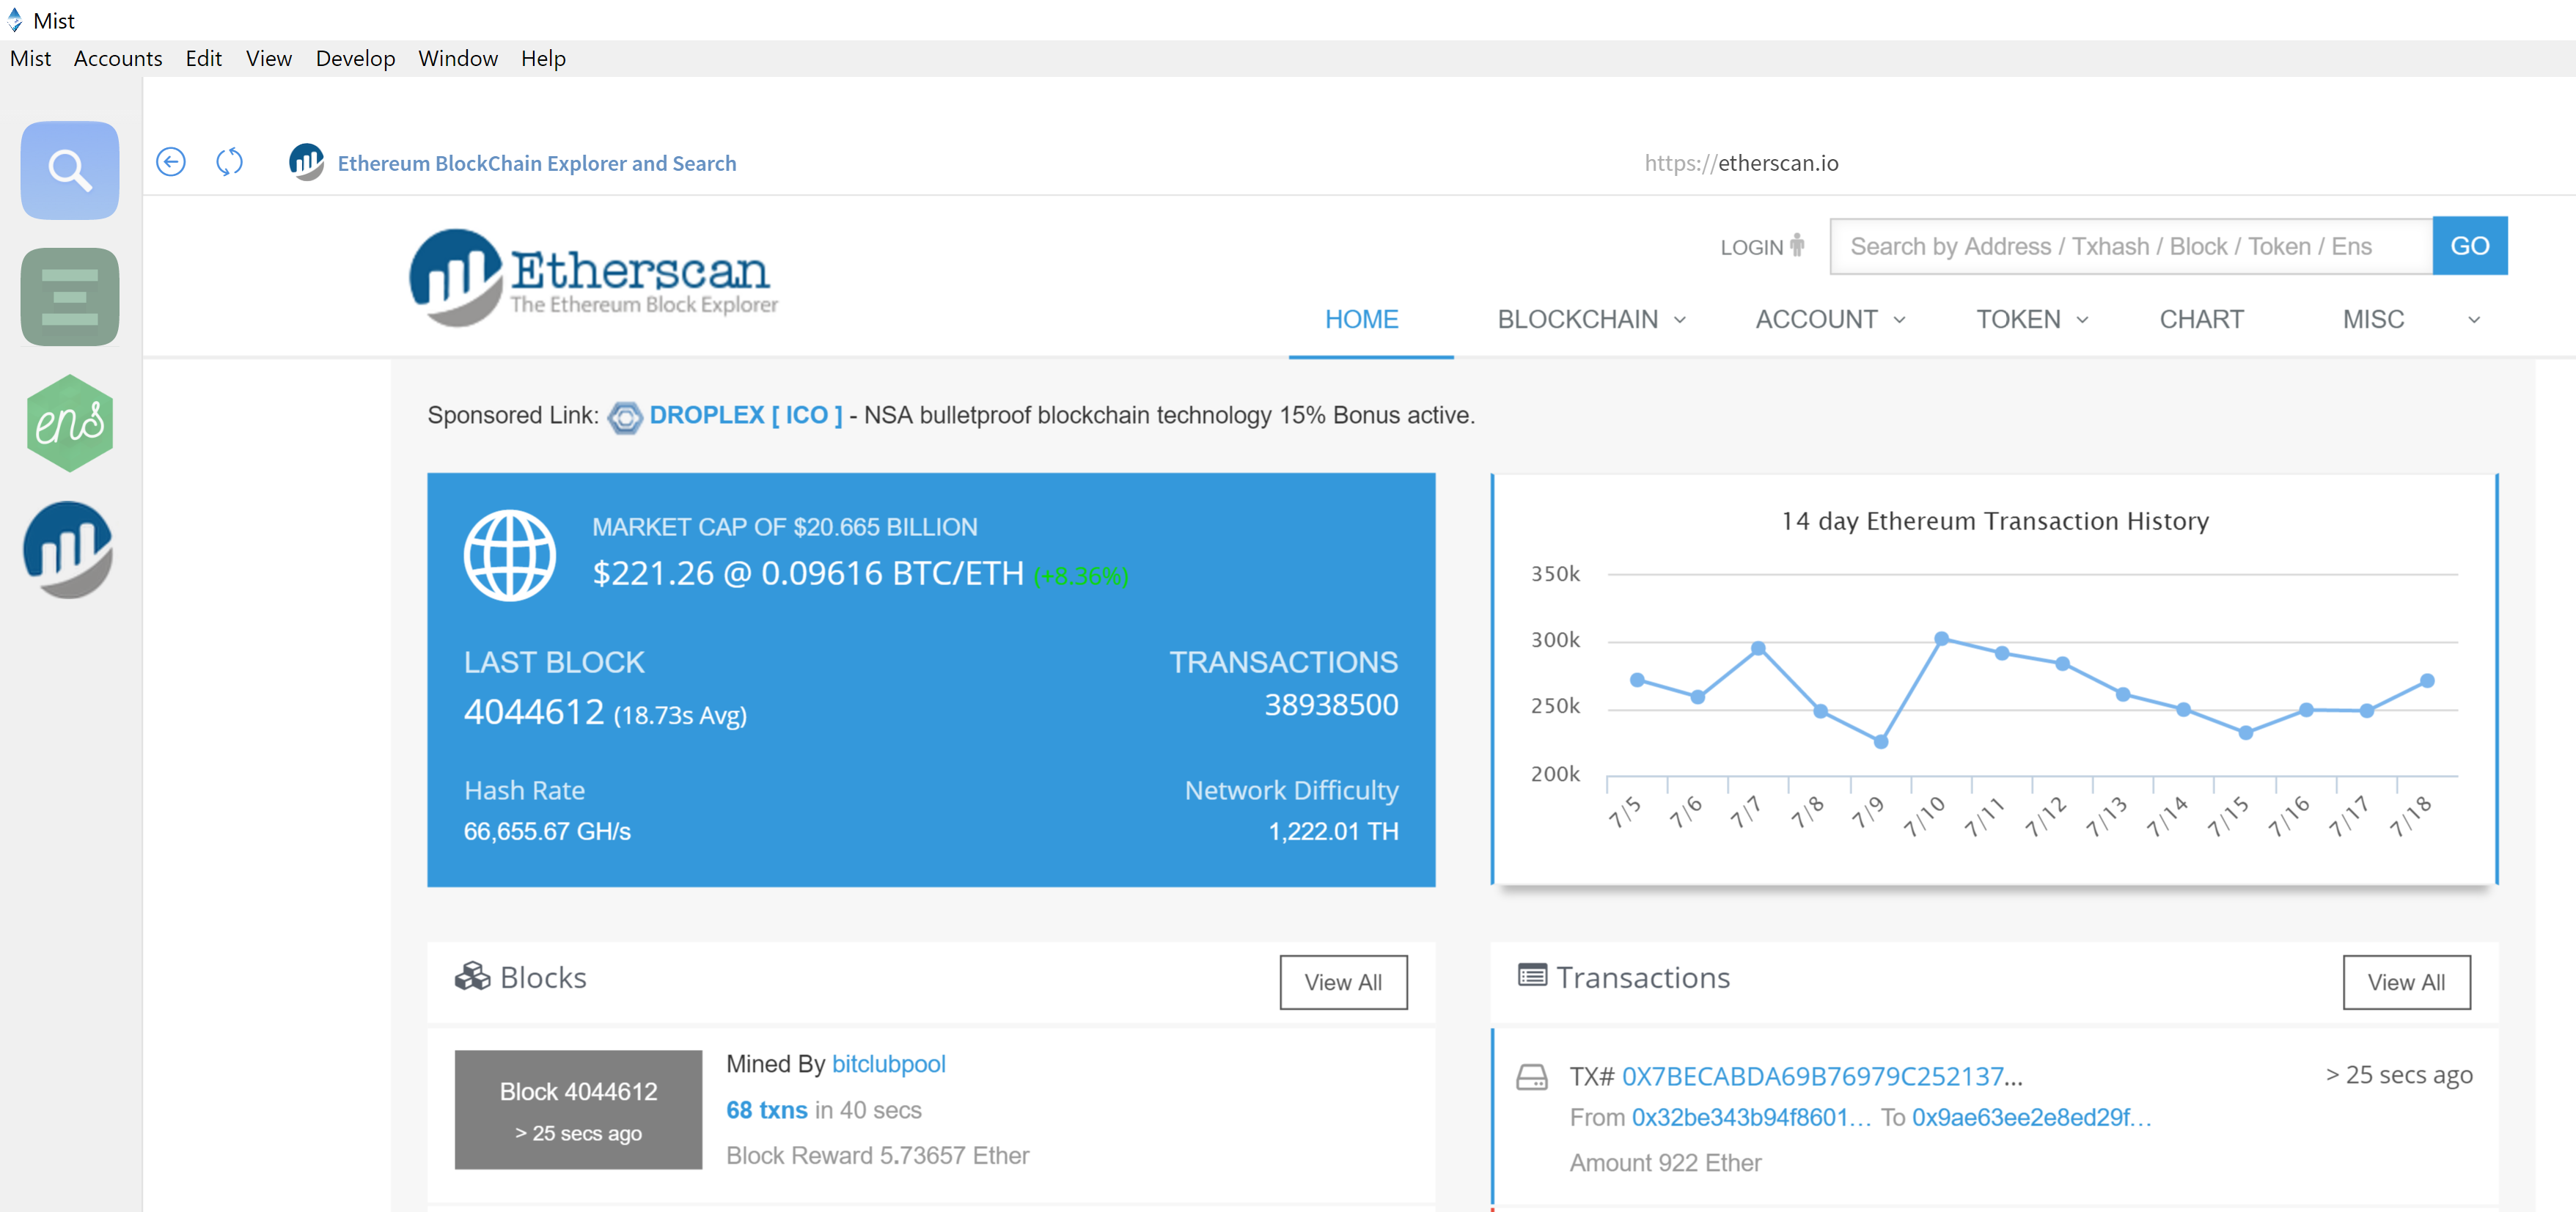Click the Block 4044612 tile
The height and width of the screenshot is (1212, 2576).
578,1109
